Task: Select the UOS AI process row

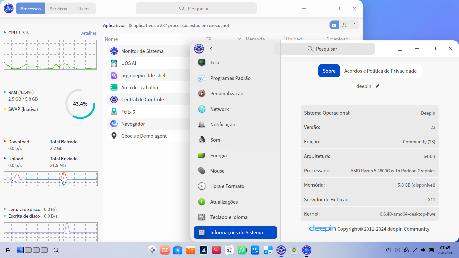Action: pyautogui.click(x=149, y=63)
